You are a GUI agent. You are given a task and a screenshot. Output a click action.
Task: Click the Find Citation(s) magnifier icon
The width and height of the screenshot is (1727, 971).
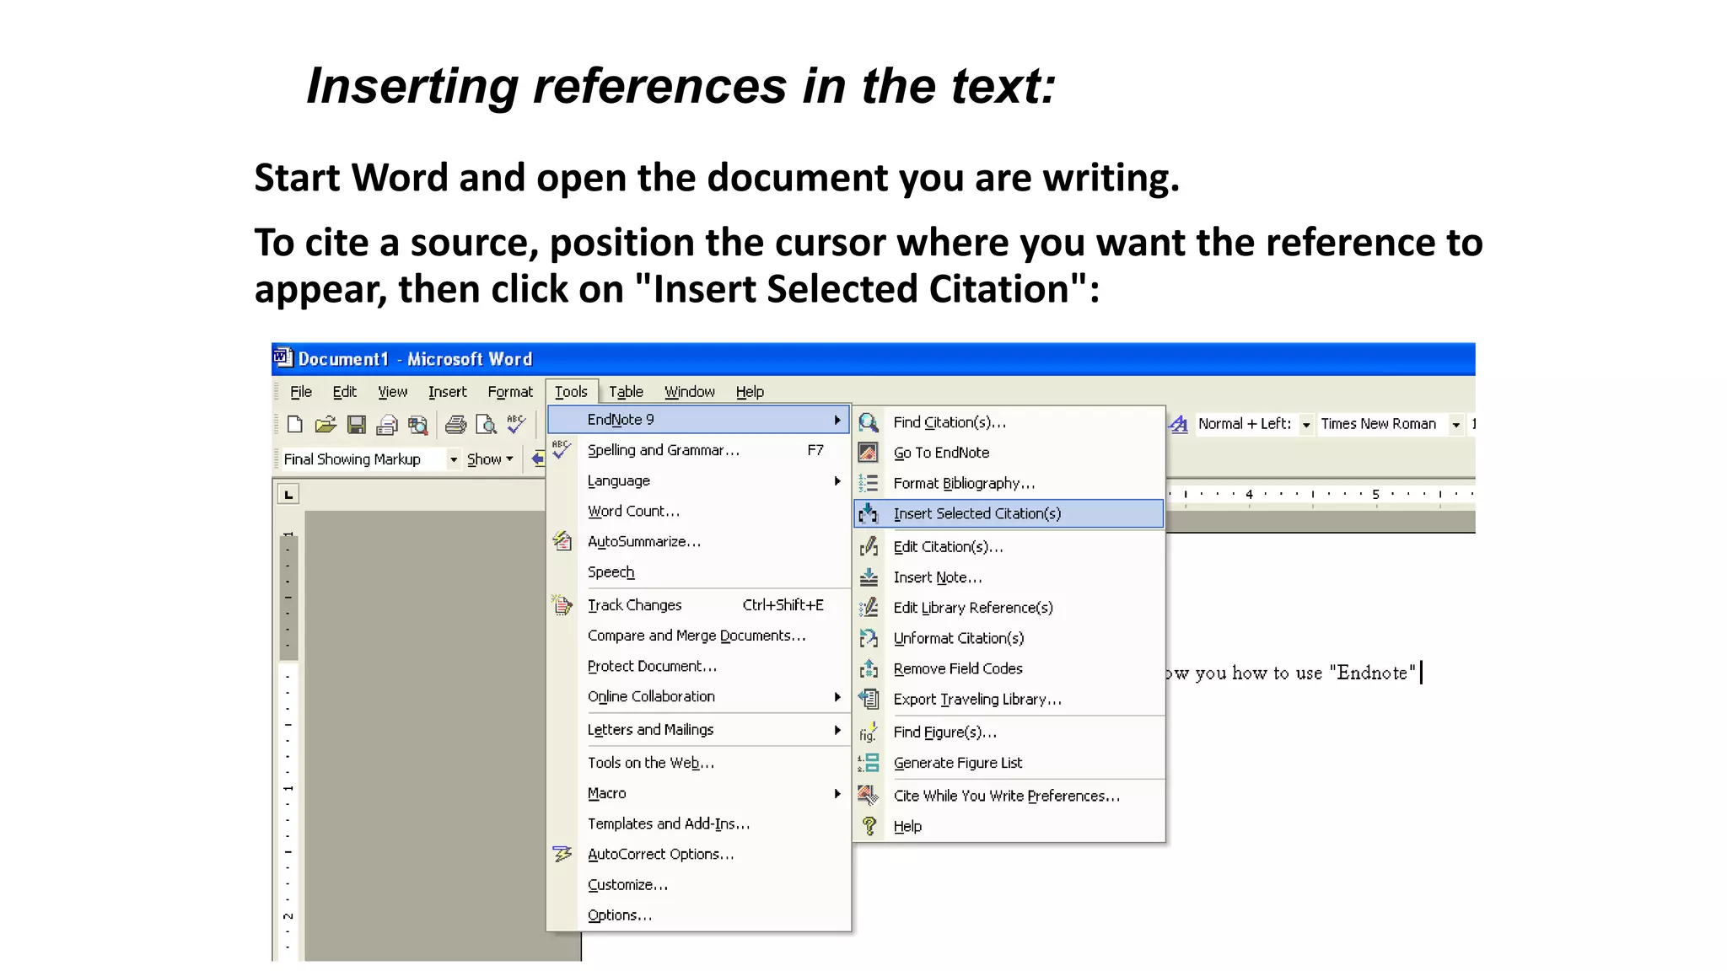pos(869,422)
